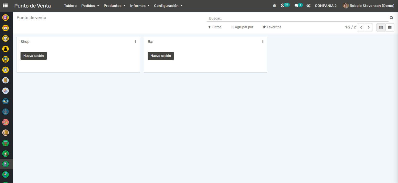Viewport: 398px width, 183px height.
Task: Open the Informes menu
Action: [139, 5]
